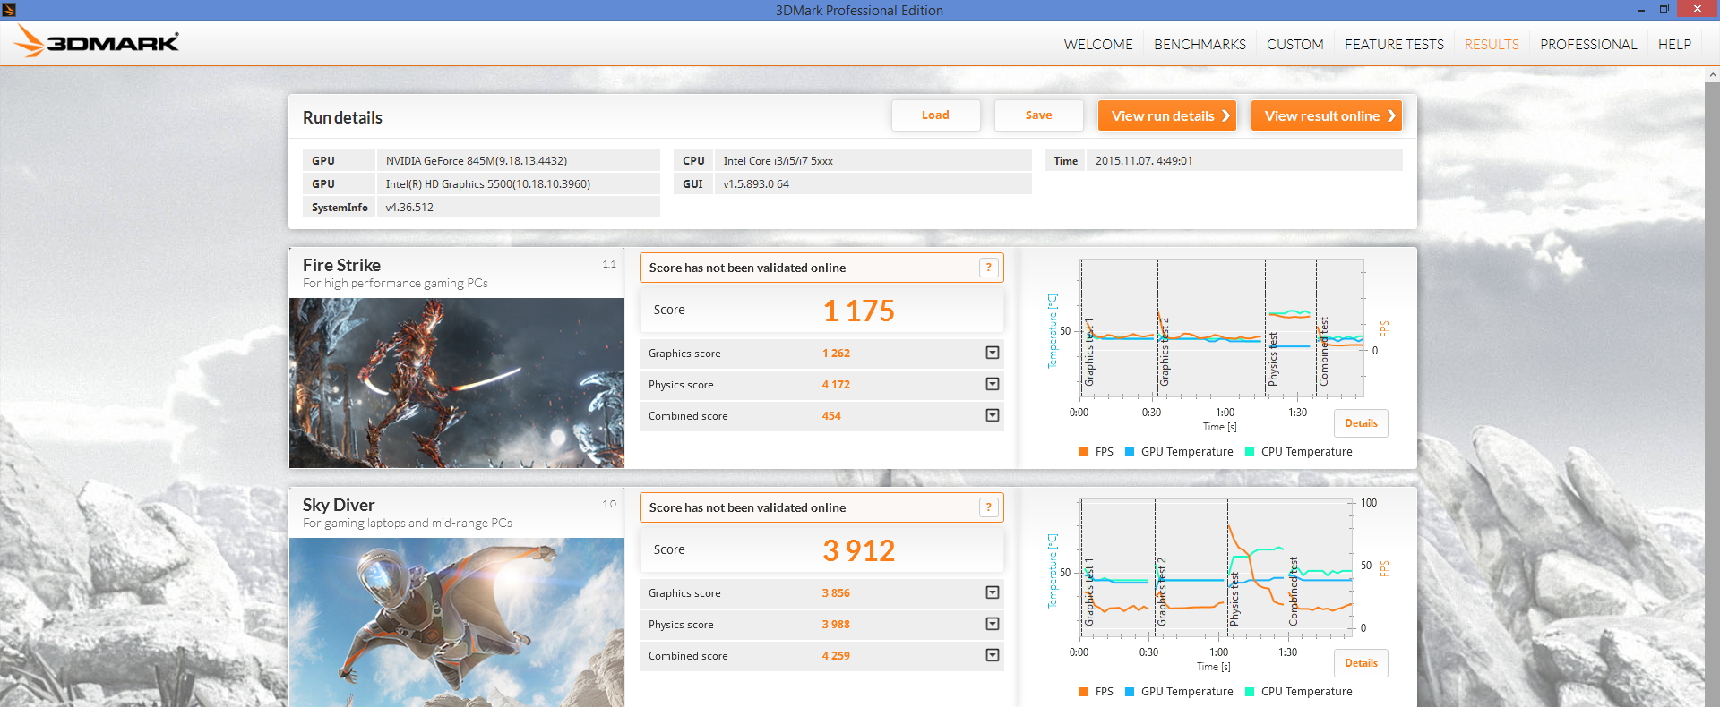1720x707 pixels.
Task: Open the Sky Diver validation help question mark
Action: tap(988, 507)
